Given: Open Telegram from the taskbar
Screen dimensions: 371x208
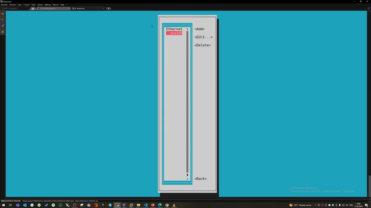Looking at the screenshot, I should click(x=110, y=205).
